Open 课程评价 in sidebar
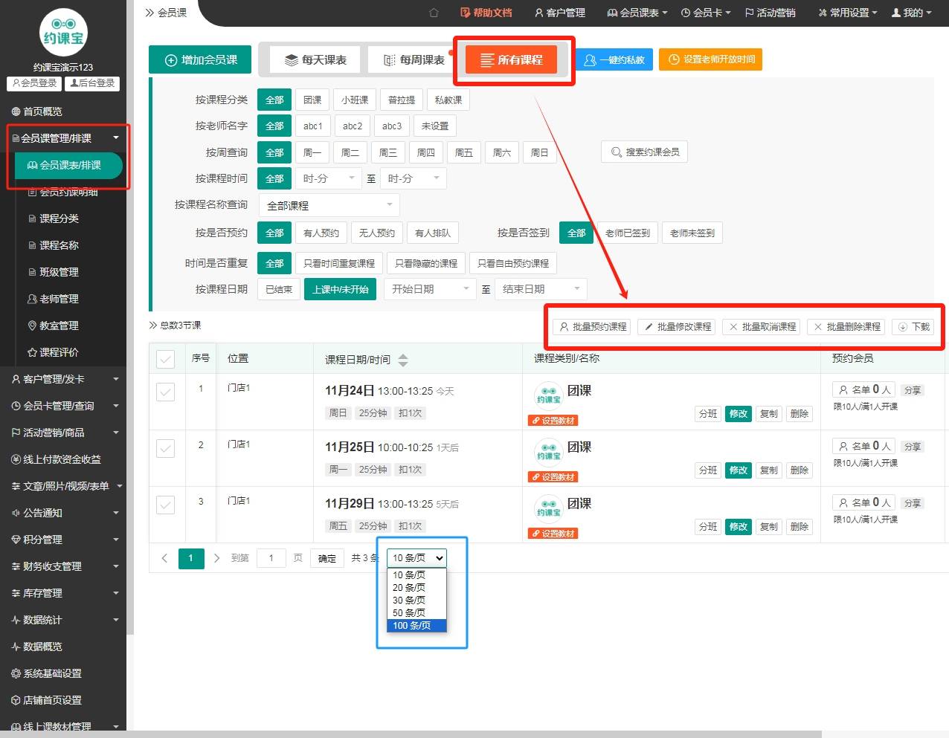Screen dimensions: 949x738 (52, 352)
